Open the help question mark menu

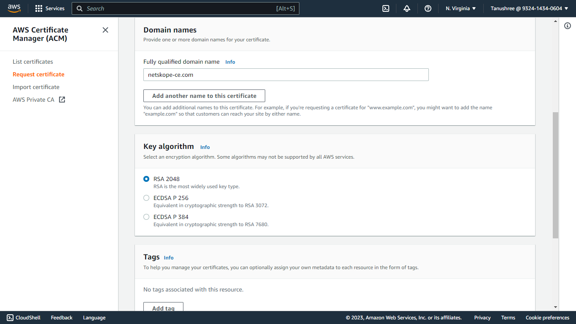coord(428,8)
